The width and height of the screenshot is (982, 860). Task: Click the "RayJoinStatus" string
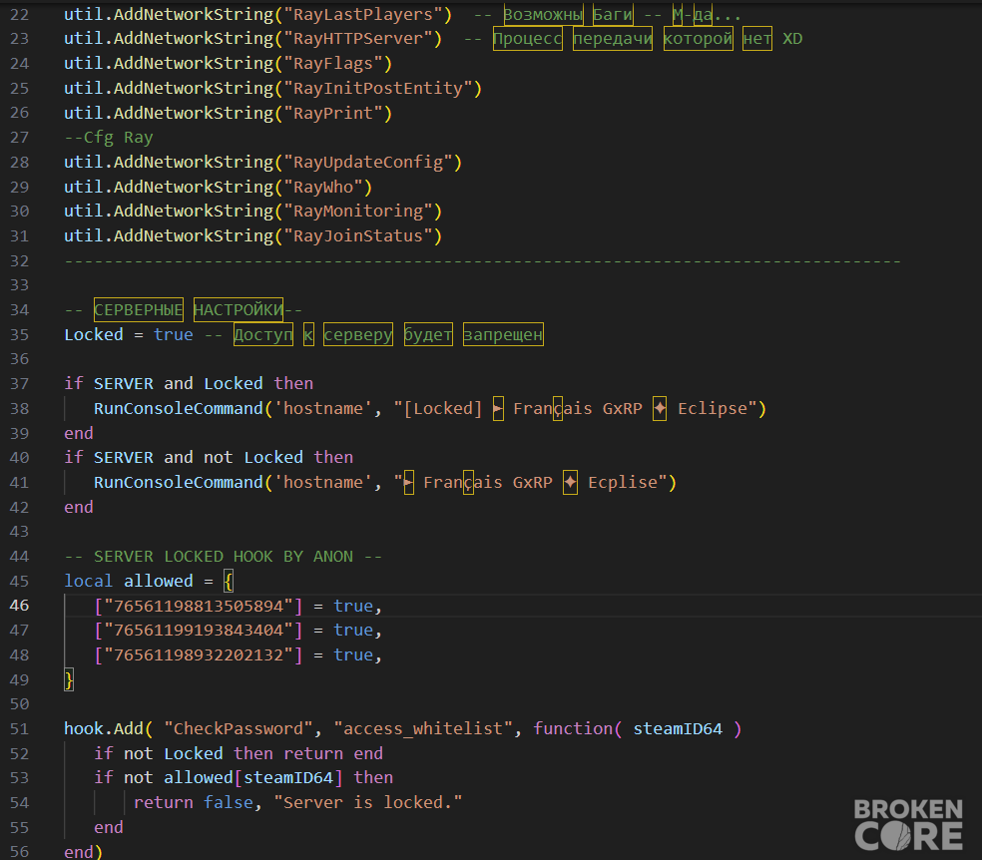pyautogui.click(x=358, y=236)
